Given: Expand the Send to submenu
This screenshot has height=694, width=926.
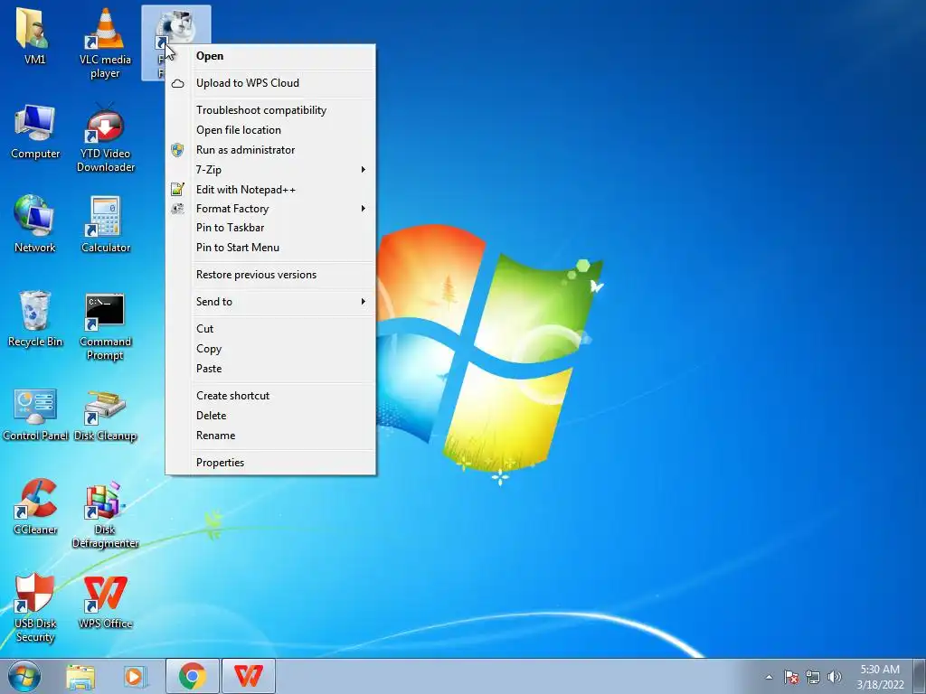Looking at the screenshot, I should coord(270,302).
